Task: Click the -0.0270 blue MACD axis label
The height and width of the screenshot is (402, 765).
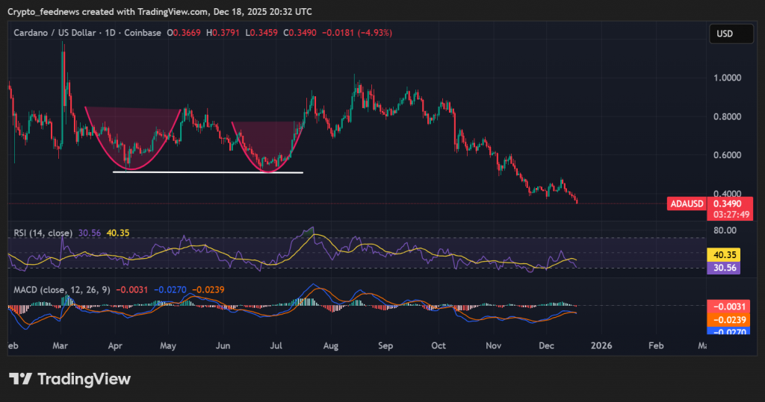Action: 729,331
